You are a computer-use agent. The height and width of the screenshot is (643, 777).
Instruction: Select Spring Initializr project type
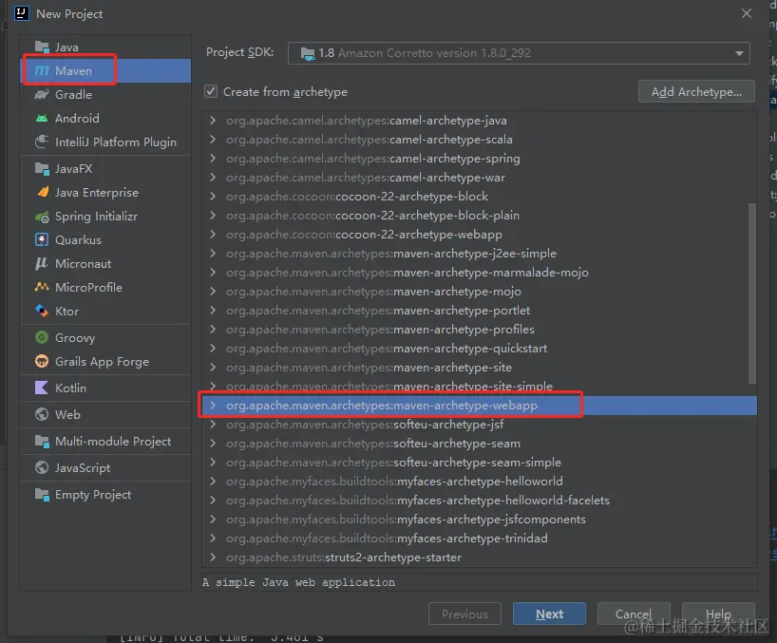(x=105, y=217)
